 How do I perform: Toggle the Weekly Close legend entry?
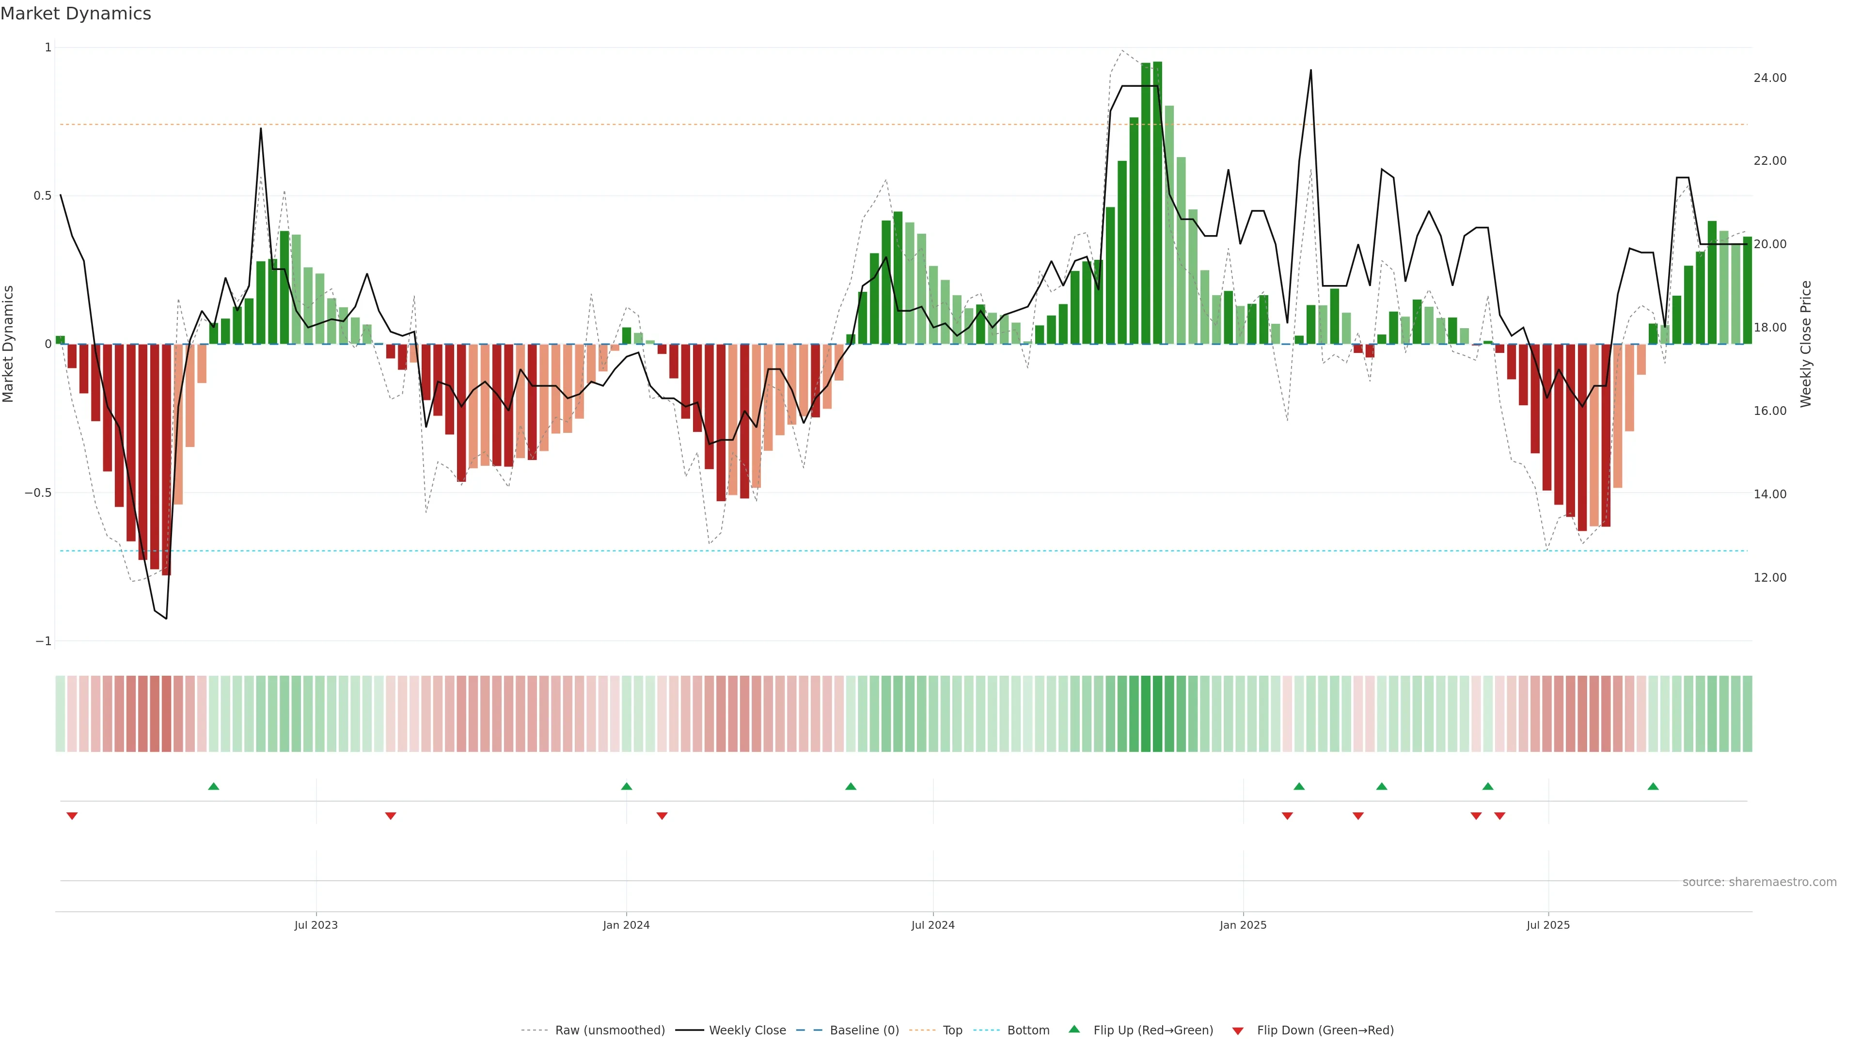click(x=747, y=1031)
